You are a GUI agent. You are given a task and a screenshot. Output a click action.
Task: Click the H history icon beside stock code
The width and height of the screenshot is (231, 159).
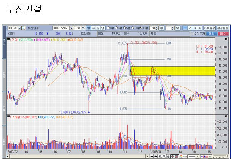[19, 28]
